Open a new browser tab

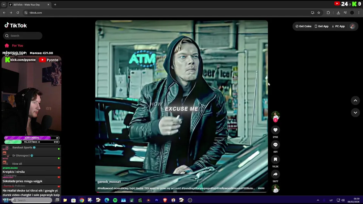[x=55, y=5]
